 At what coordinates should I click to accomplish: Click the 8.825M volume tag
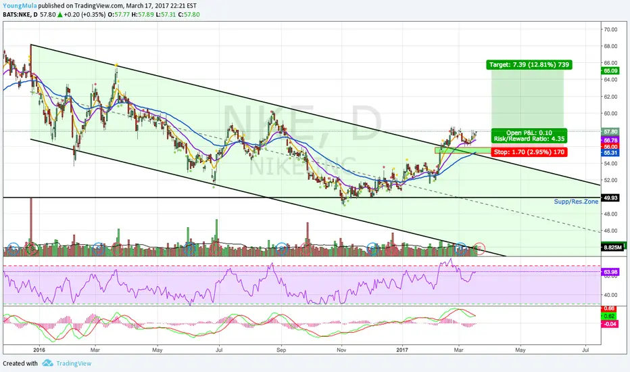(612, 248)
